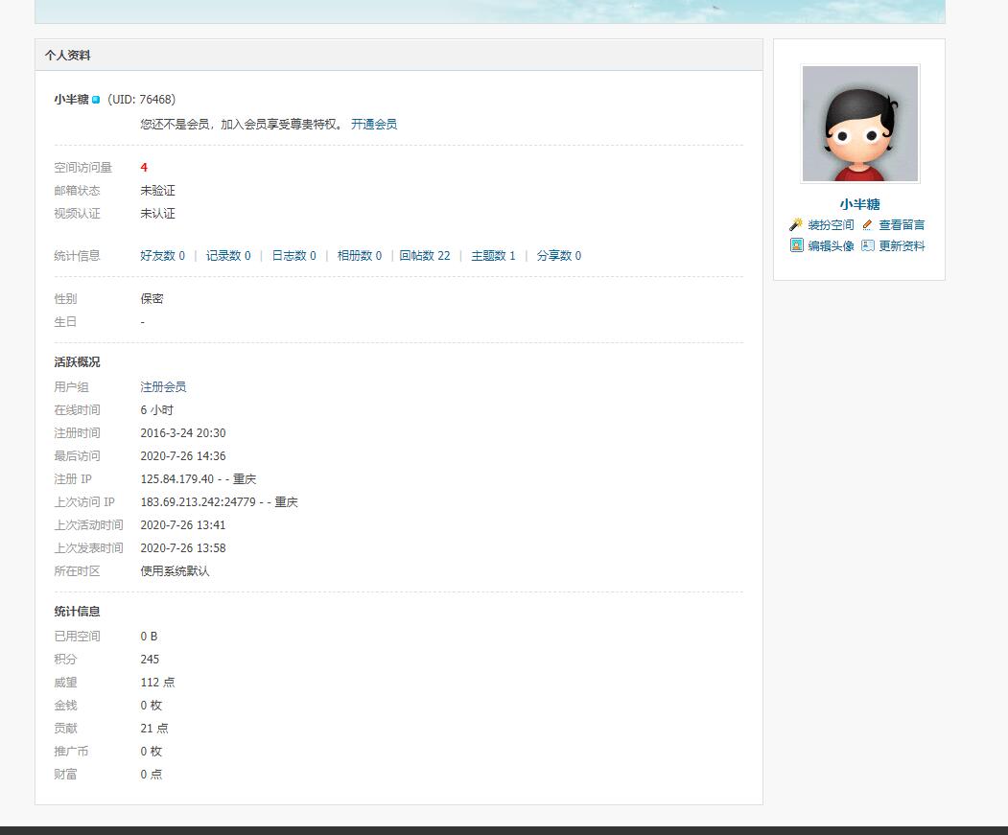Click the profile card icon beside 更新资料

click(x=867, y=245)
